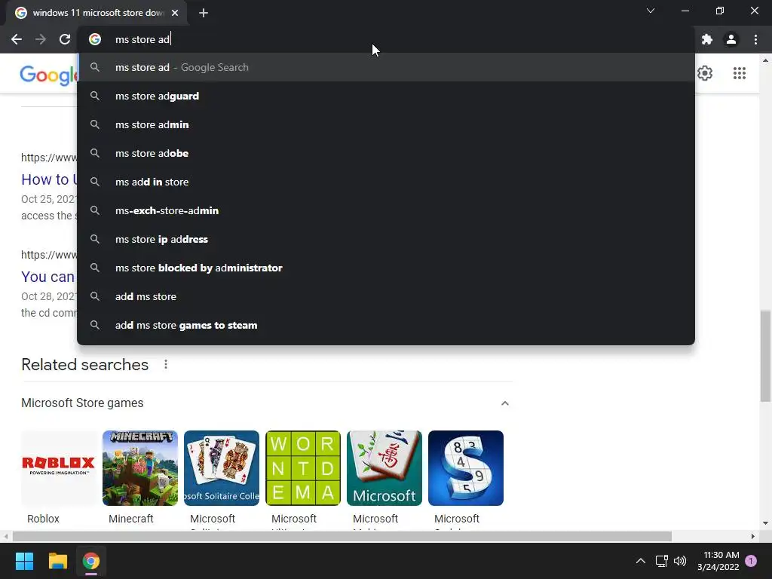Open the clock showing 11:30 AM
The width and height of the screenshot is (772, 579).
click(x=718, y=561)
